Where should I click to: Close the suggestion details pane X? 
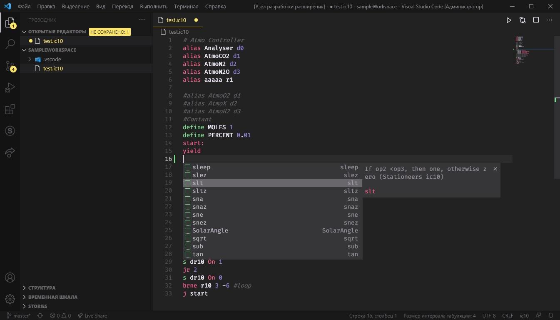coord(495,169)
